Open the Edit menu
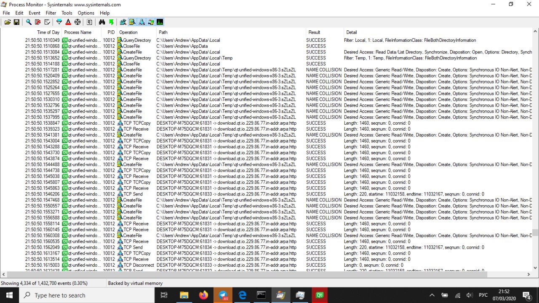This screenshot has height=303, width=539. tap(19, 13)
